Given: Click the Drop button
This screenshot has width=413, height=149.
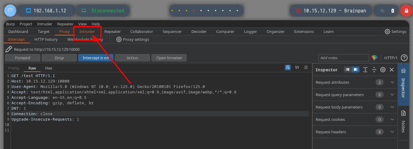Looking at the screenshot, I should 59,58.
